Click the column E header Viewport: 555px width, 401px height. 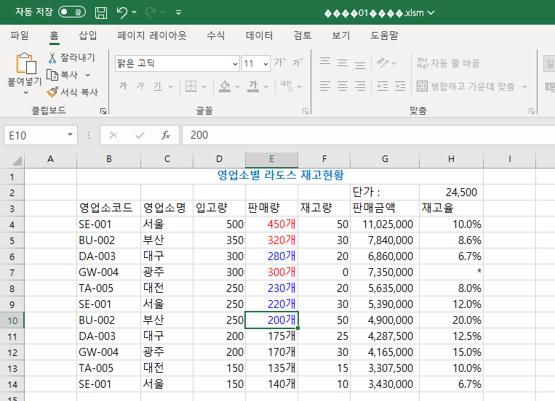[x=271, y=159]
